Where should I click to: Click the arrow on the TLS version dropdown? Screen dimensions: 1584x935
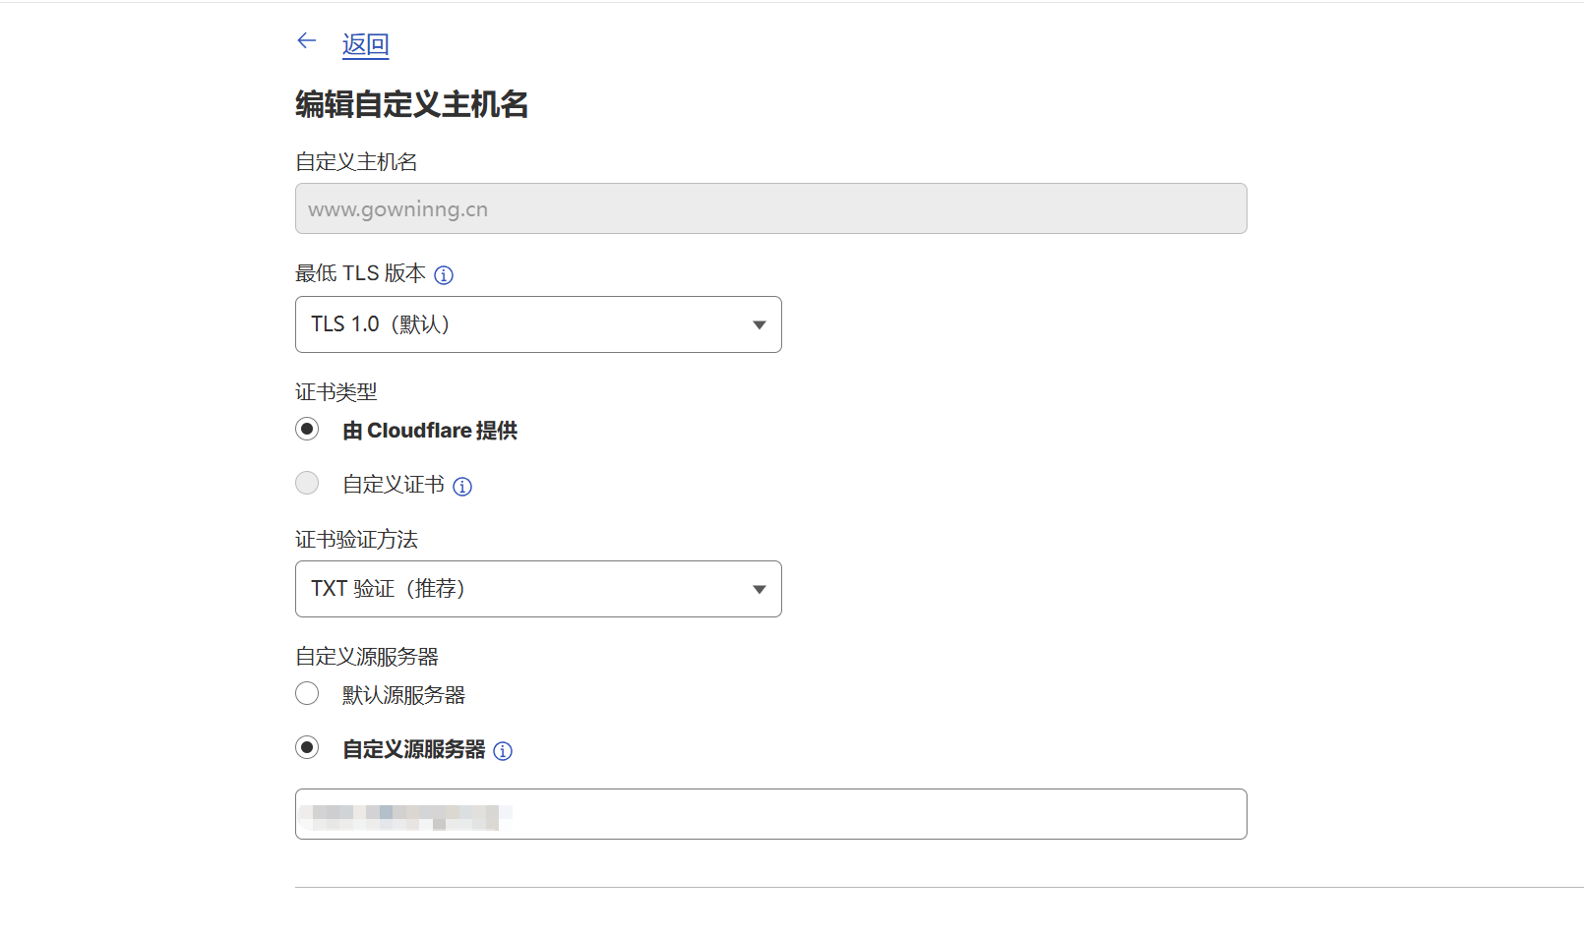[759, 325]
